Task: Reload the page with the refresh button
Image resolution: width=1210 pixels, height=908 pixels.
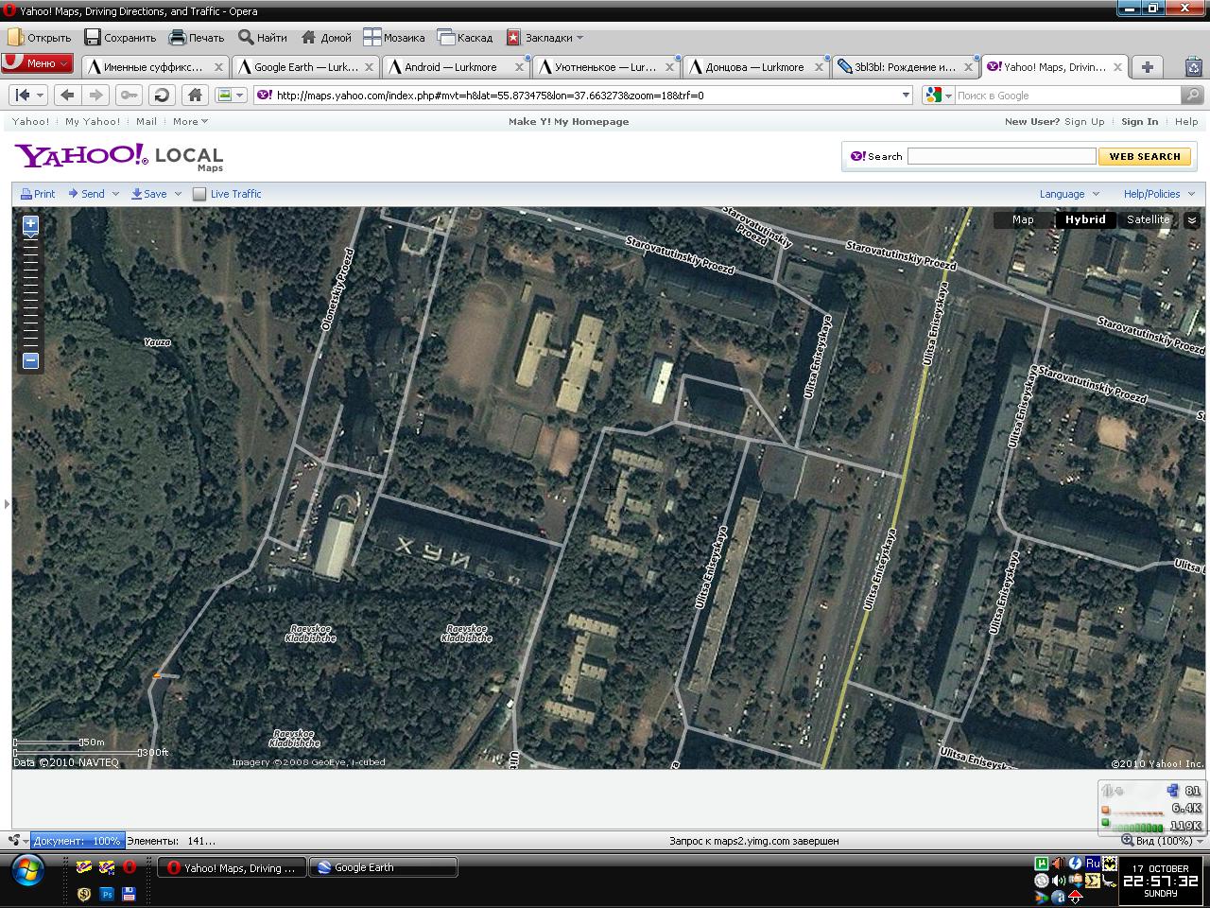Action: tap(162, 95)
